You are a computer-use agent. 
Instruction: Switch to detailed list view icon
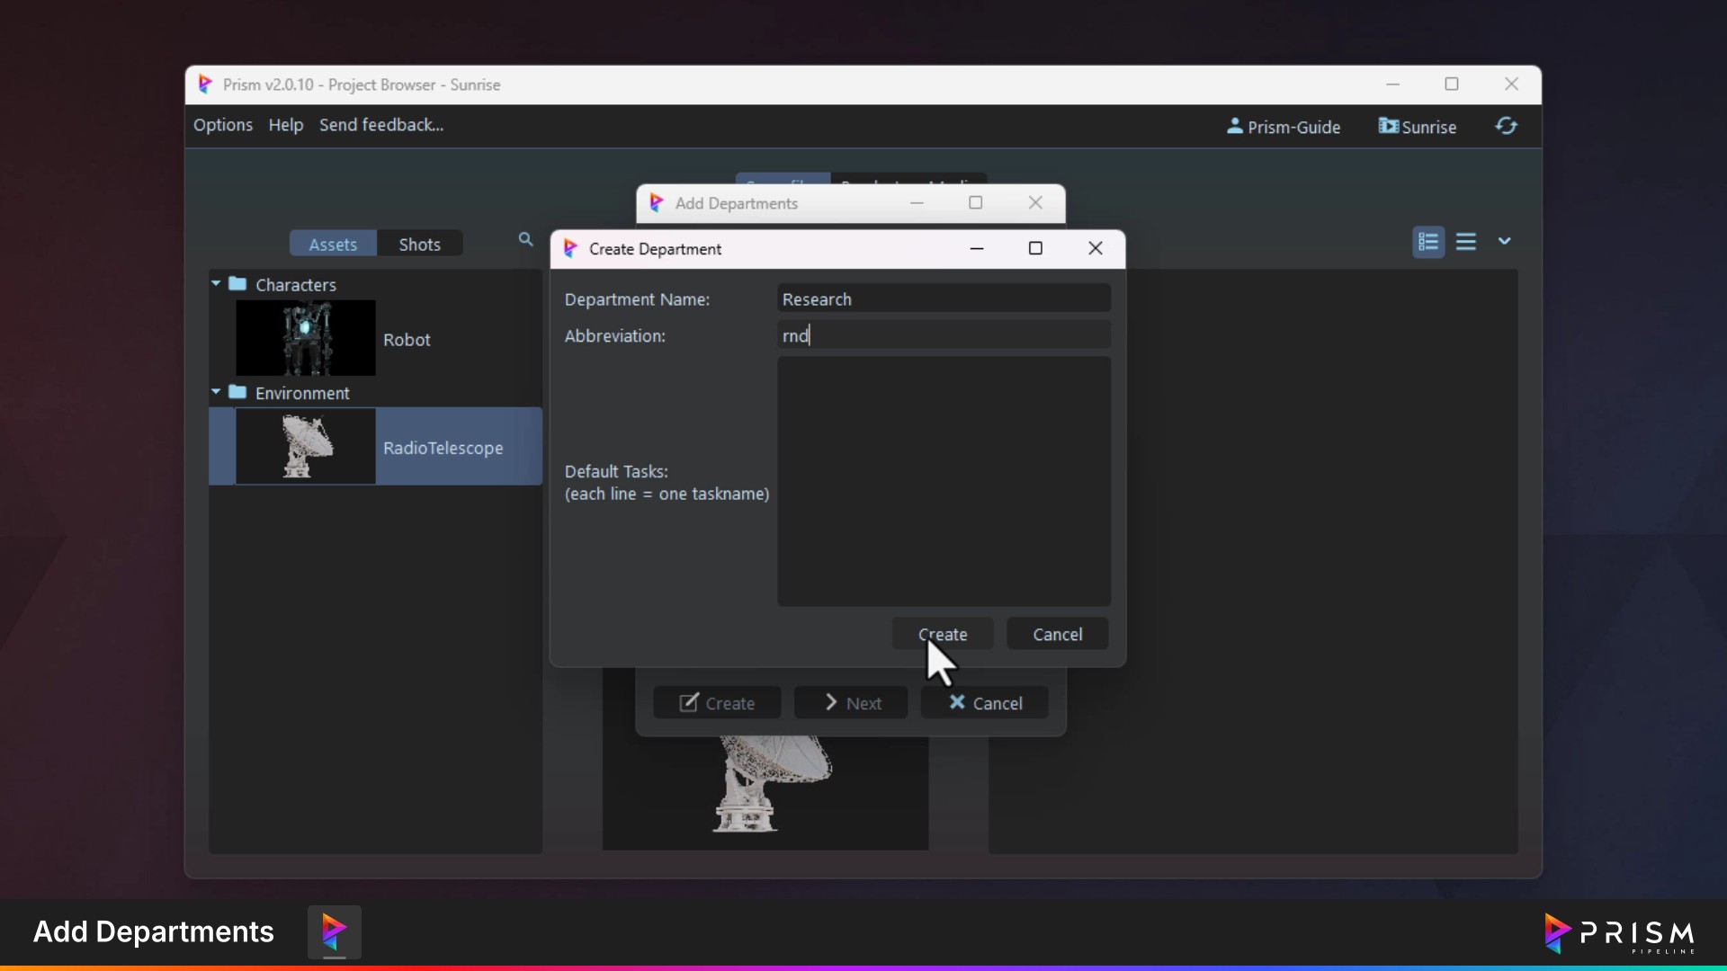click(x=1428, y=242)
